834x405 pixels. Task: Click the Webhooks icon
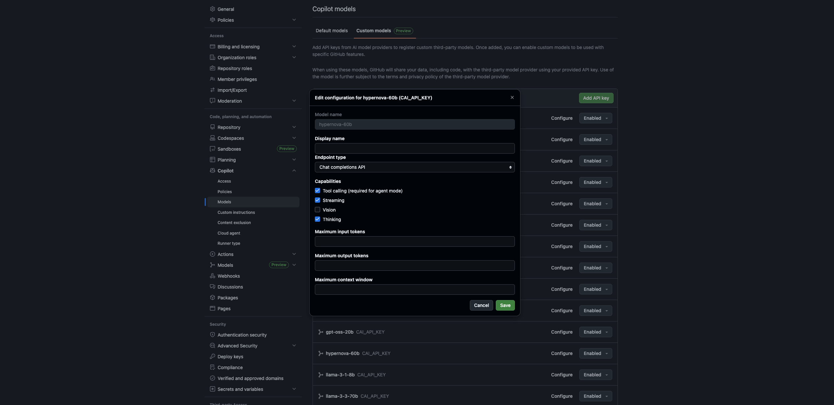tap(213, 276)
